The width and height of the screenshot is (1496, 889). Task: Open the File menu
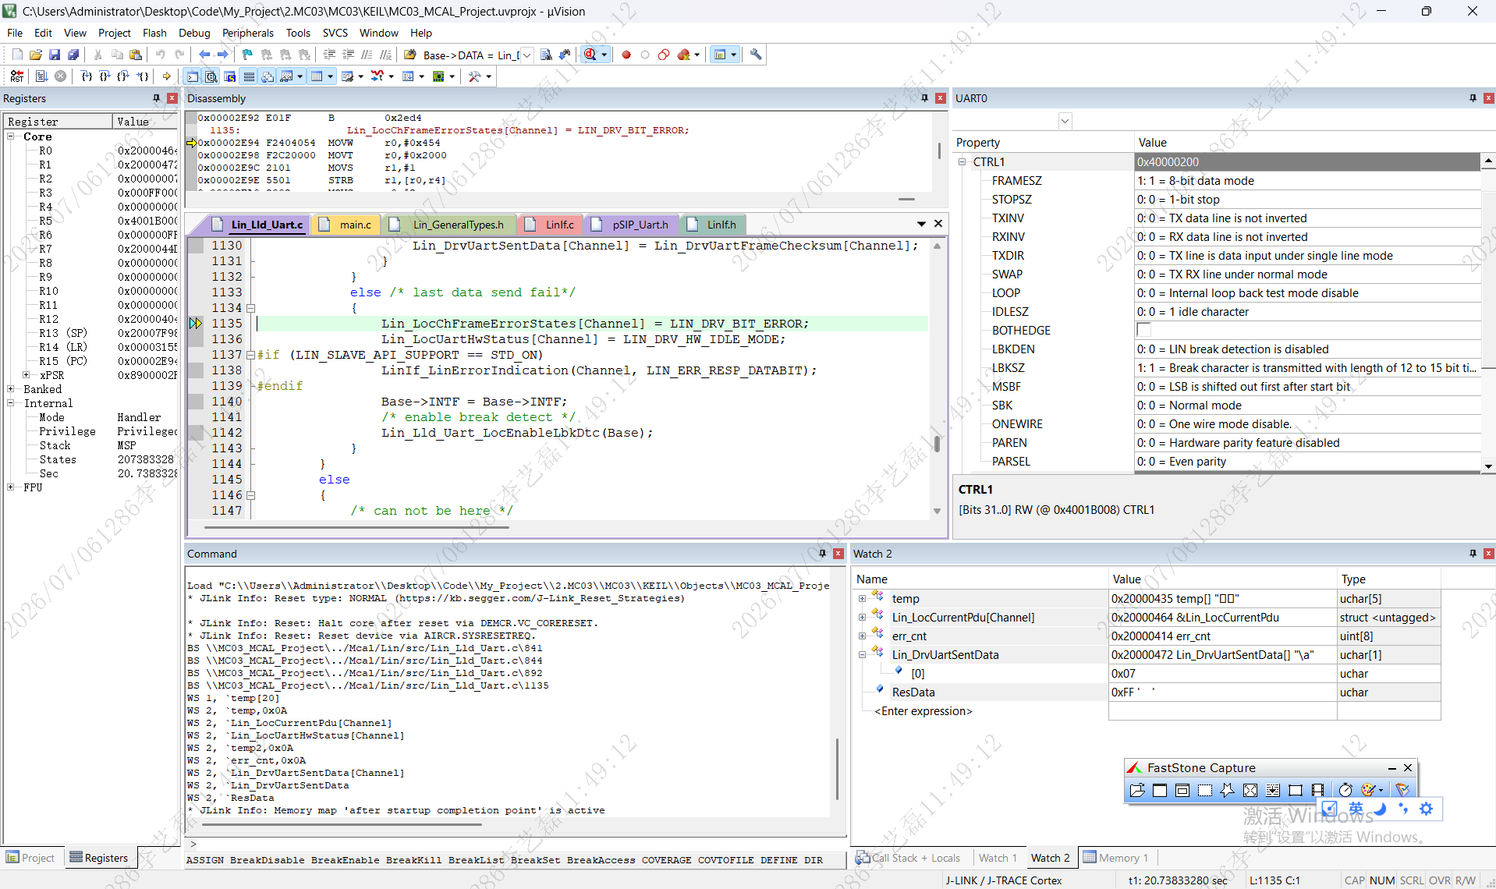(x=15, y=33)
